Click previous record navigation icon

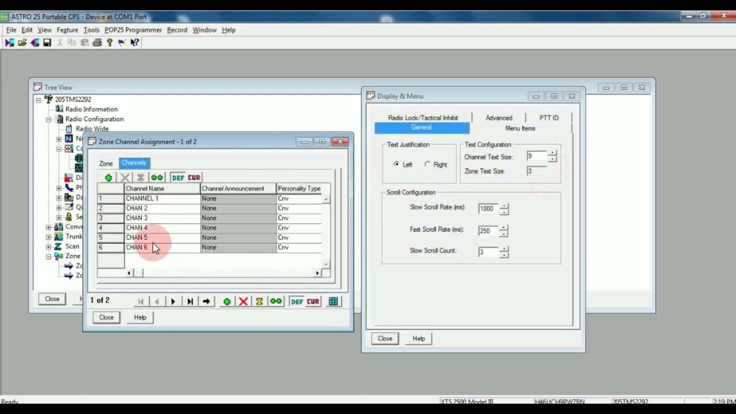[x=156, y=301]
